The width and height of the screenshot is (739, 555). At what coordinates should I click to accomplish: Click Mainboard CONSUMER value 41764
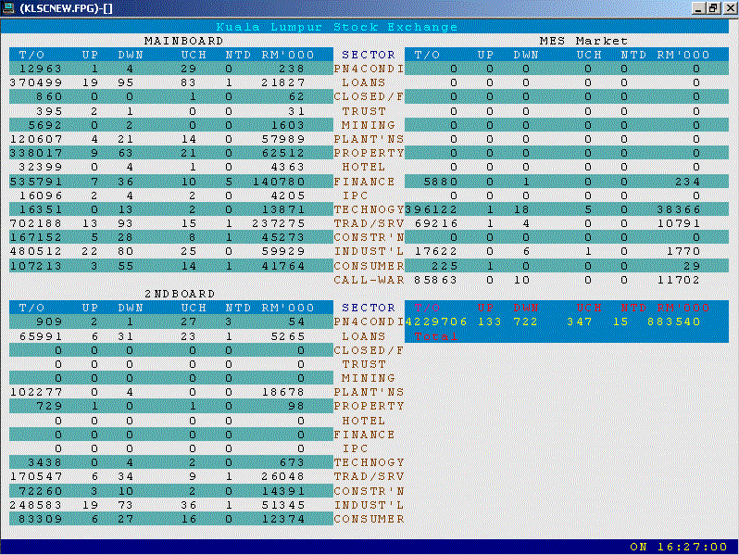(x=283, y=266)
